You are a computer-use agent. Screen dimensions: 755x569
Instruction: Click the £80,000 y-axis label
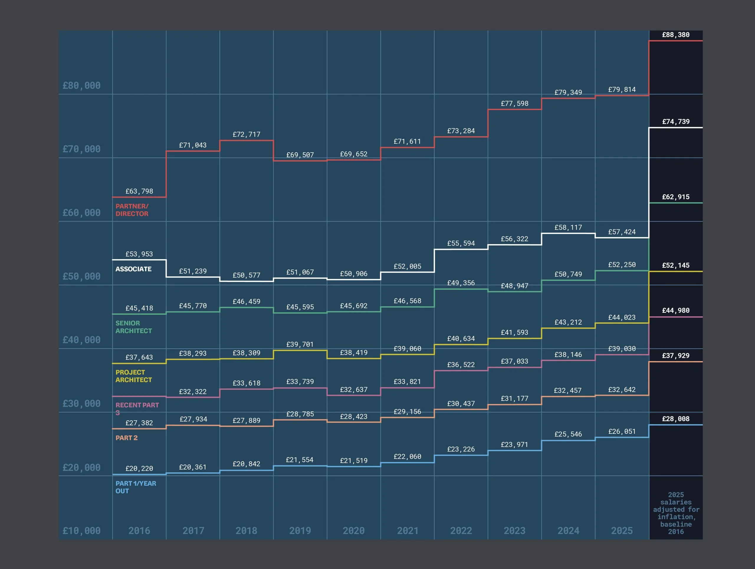(x=82, y=86)
